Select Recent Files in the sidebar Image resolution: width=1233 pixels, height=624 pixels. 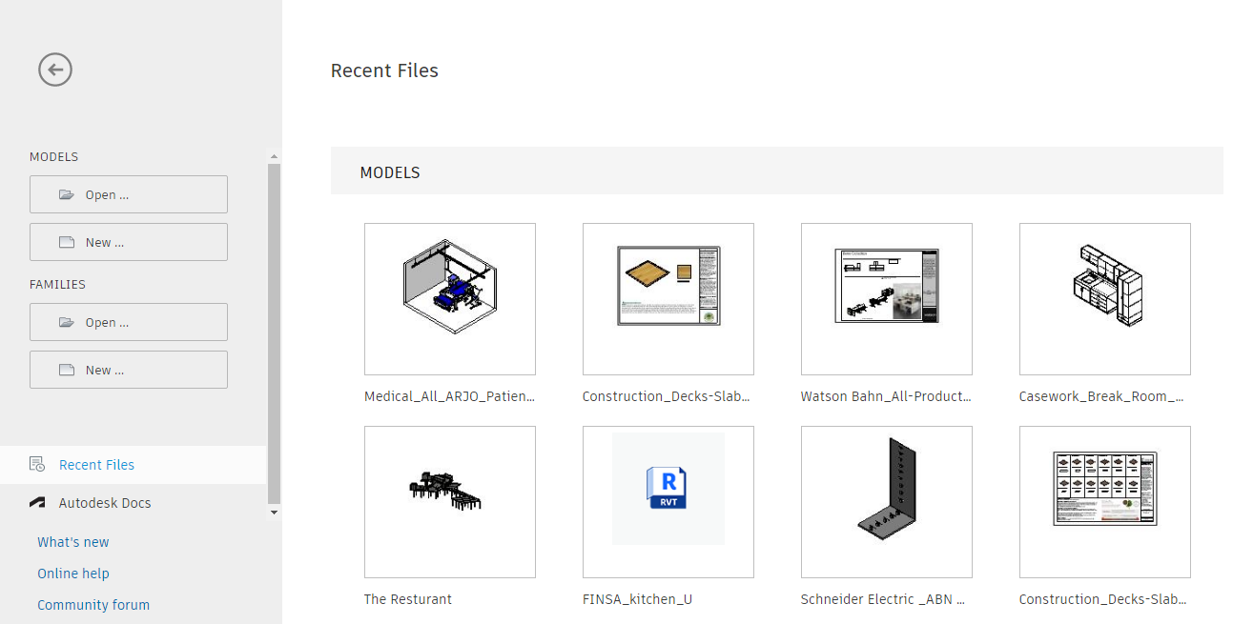coord(133,465)
